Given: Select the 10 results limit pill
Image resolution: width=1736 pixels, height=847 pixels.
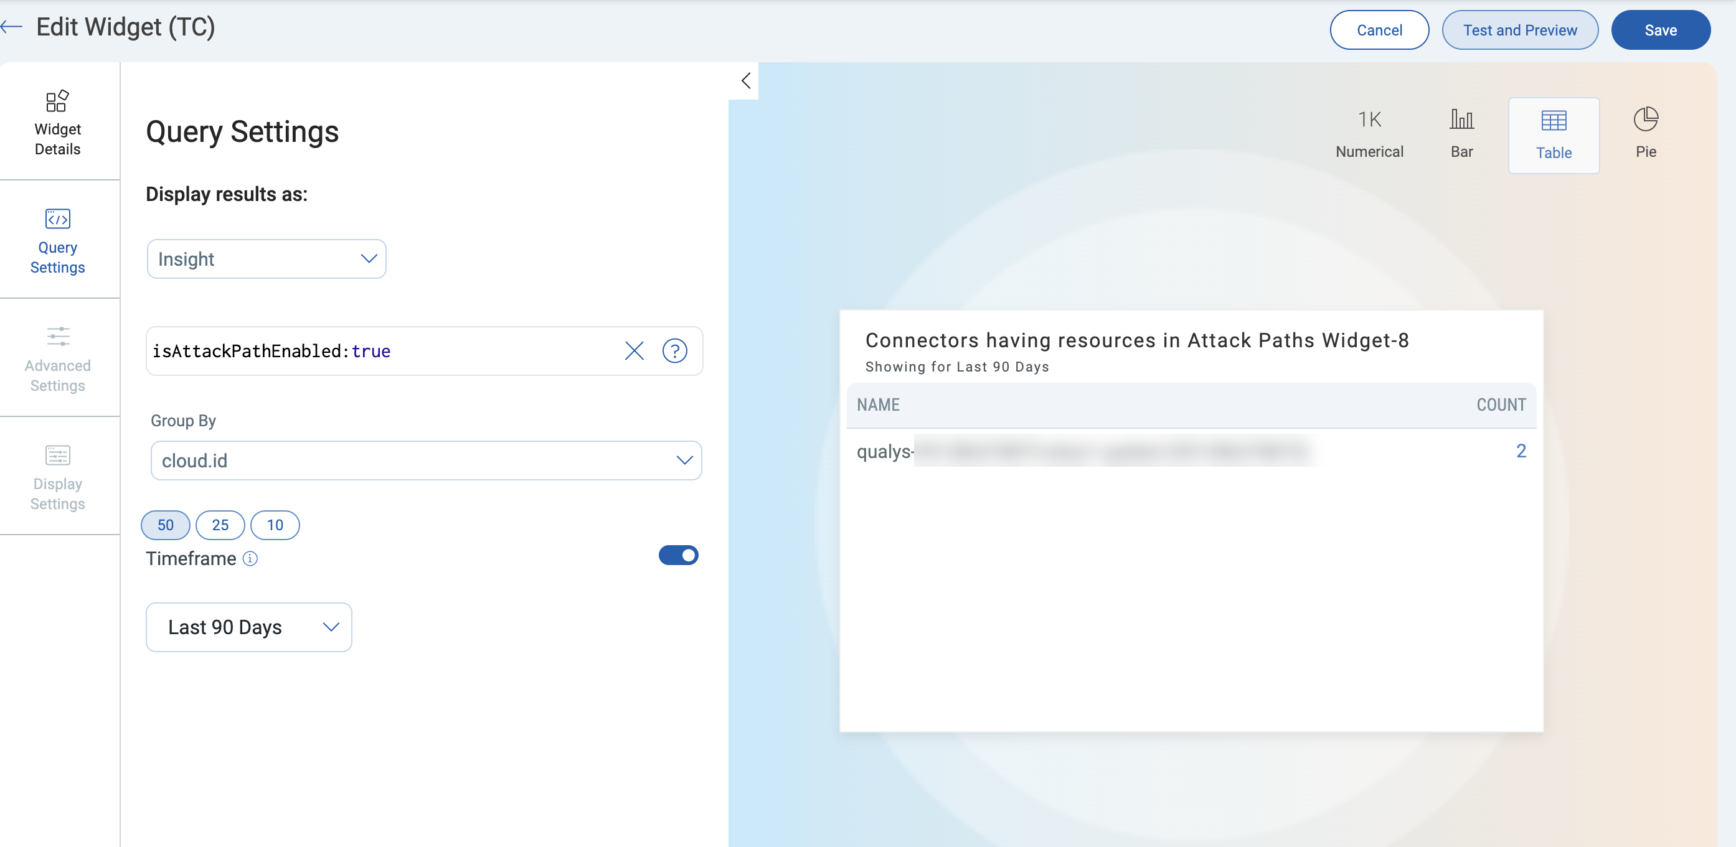Looking at the screenshot, I should [x=274, y=525].
